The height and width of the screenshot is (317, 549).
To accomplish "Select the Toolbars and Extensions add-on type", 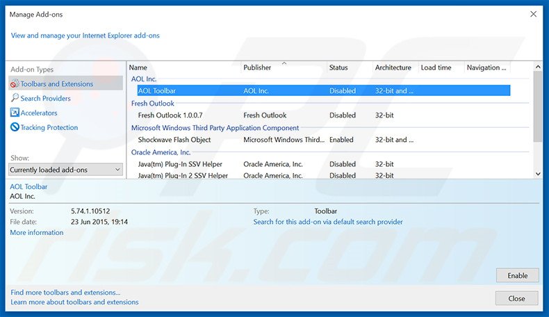I will pyautogui.click(x=66, y=83).
